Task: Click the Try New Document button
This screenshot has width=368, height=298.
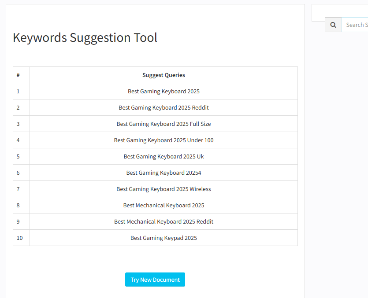Action: click(x=155, y=280)
